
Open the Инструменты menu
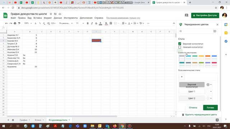point(71,18)
